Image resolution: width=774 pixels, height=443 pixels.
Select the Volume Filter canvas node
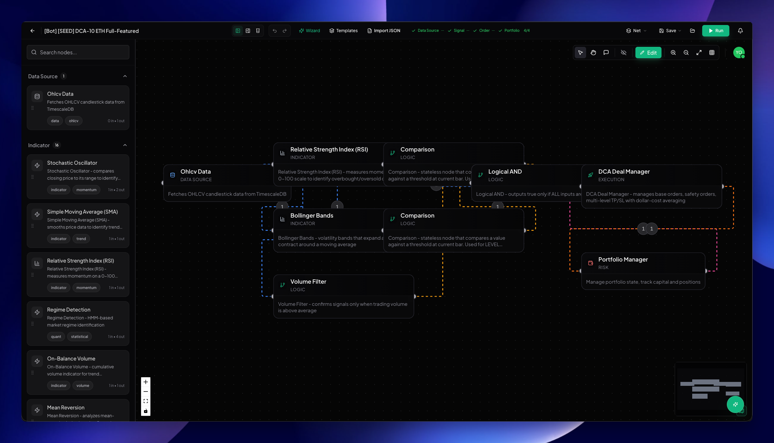click(x=344, y=296)
